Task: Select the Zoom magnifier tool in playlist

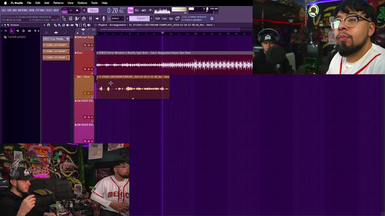Action: [85, 25]
